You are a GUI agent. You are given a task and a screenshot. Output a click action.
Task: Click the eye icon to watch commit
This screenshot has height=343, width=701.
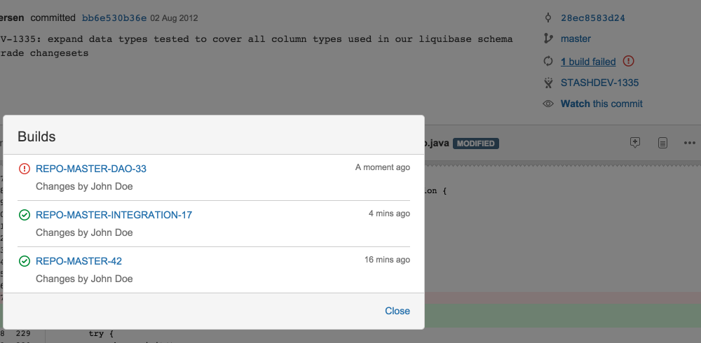[549, 104]
